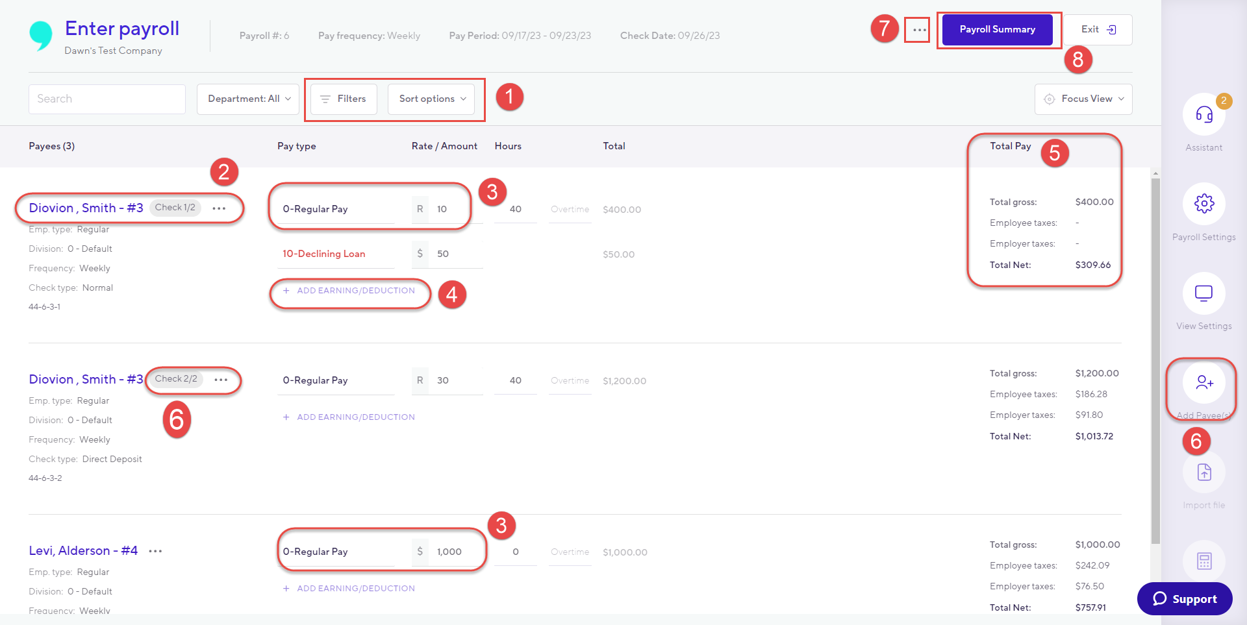This screenshot has width=1247, height=625.
Task: Click the Support chat button
Action: [x=1185, y=598]
